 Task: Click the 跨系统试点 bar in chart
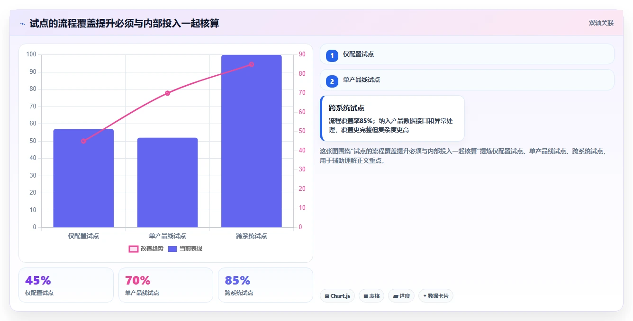coord(252,141)
